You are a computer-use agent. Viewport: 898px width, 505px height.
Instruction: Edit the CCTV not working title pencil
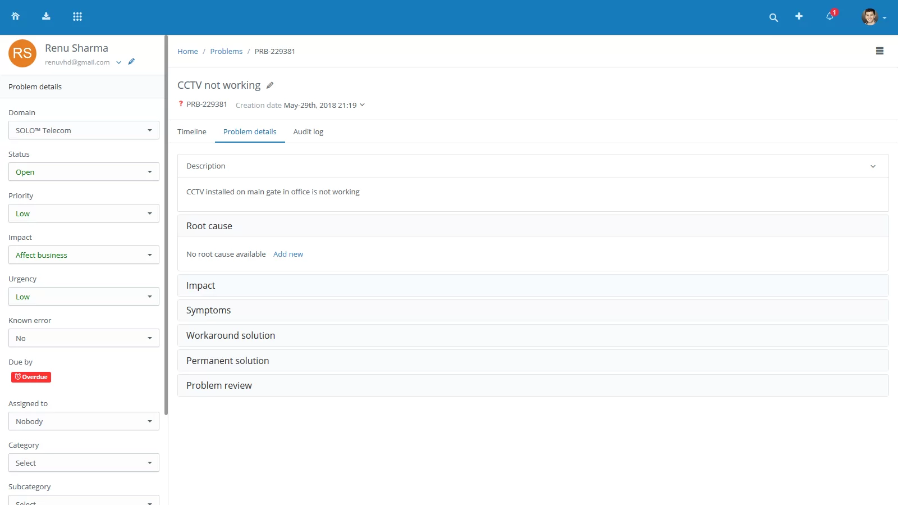pos(270,85)
